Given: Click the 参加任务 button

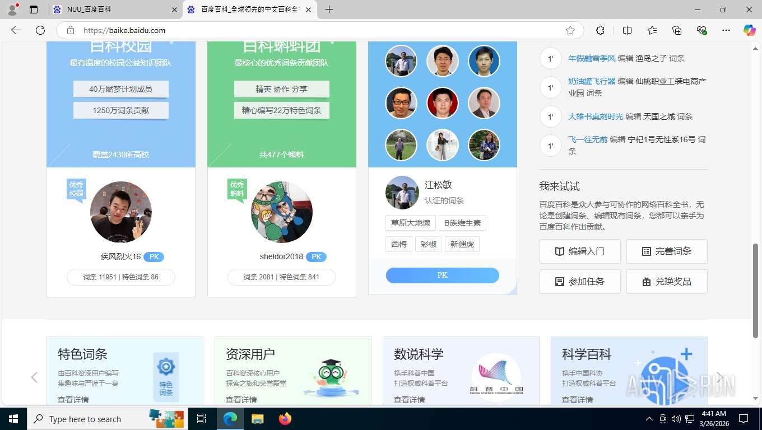Looking at the screenshot, I should tap(580, 282).
